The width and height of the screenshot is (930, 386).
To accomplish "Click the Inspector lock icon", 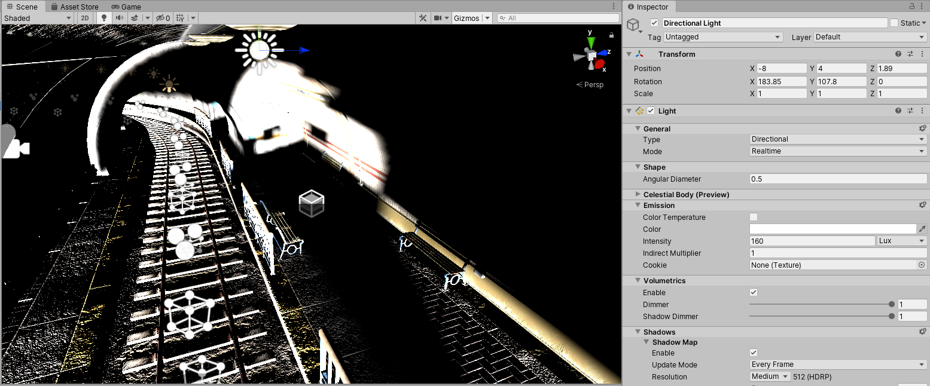I will pyautogui.click(x=912, y=6).
